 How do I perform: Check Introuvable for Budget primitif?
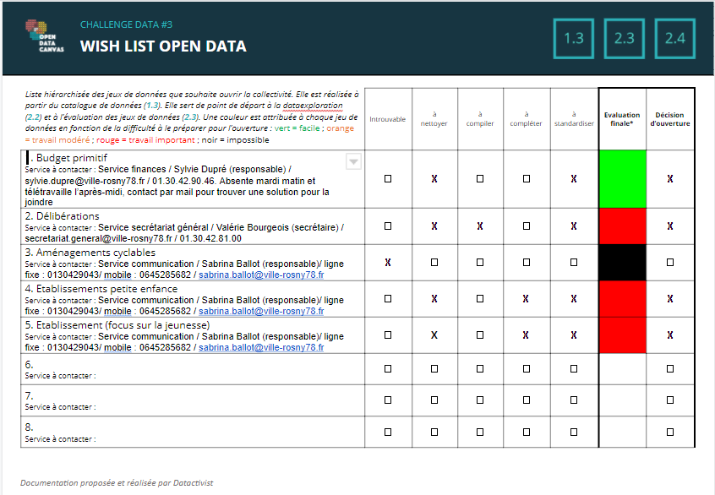(388, 179)
